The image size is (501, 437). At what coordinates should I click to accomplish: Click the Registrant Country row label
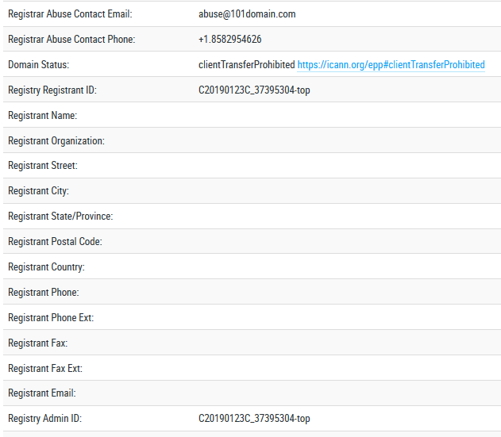(46, 267)
